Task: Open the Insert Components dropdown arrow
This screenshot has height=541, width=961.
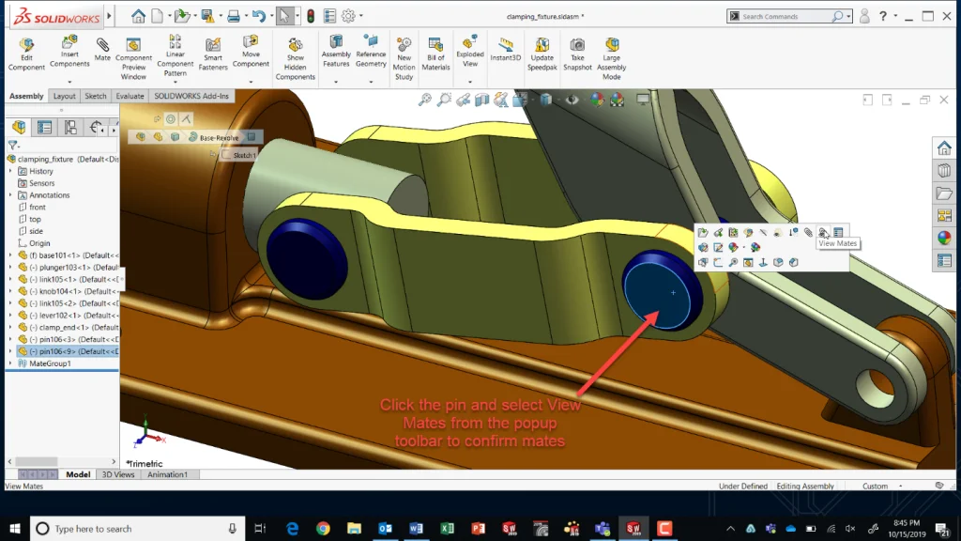Action: [x=69, y=81]
